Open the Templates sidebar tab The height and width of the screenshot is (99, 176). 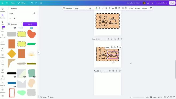2,10
